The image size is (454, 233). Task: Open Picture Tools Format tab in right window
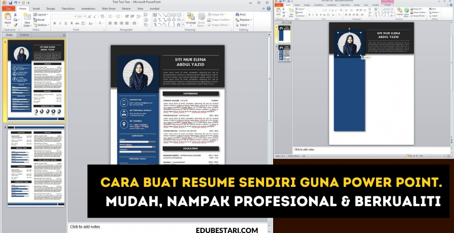point(387,5)
